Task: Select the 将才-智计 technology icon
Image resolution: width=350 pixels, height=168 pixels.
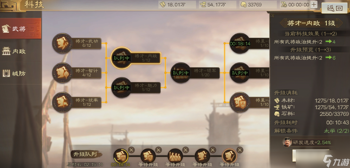Action: point(63,73)
